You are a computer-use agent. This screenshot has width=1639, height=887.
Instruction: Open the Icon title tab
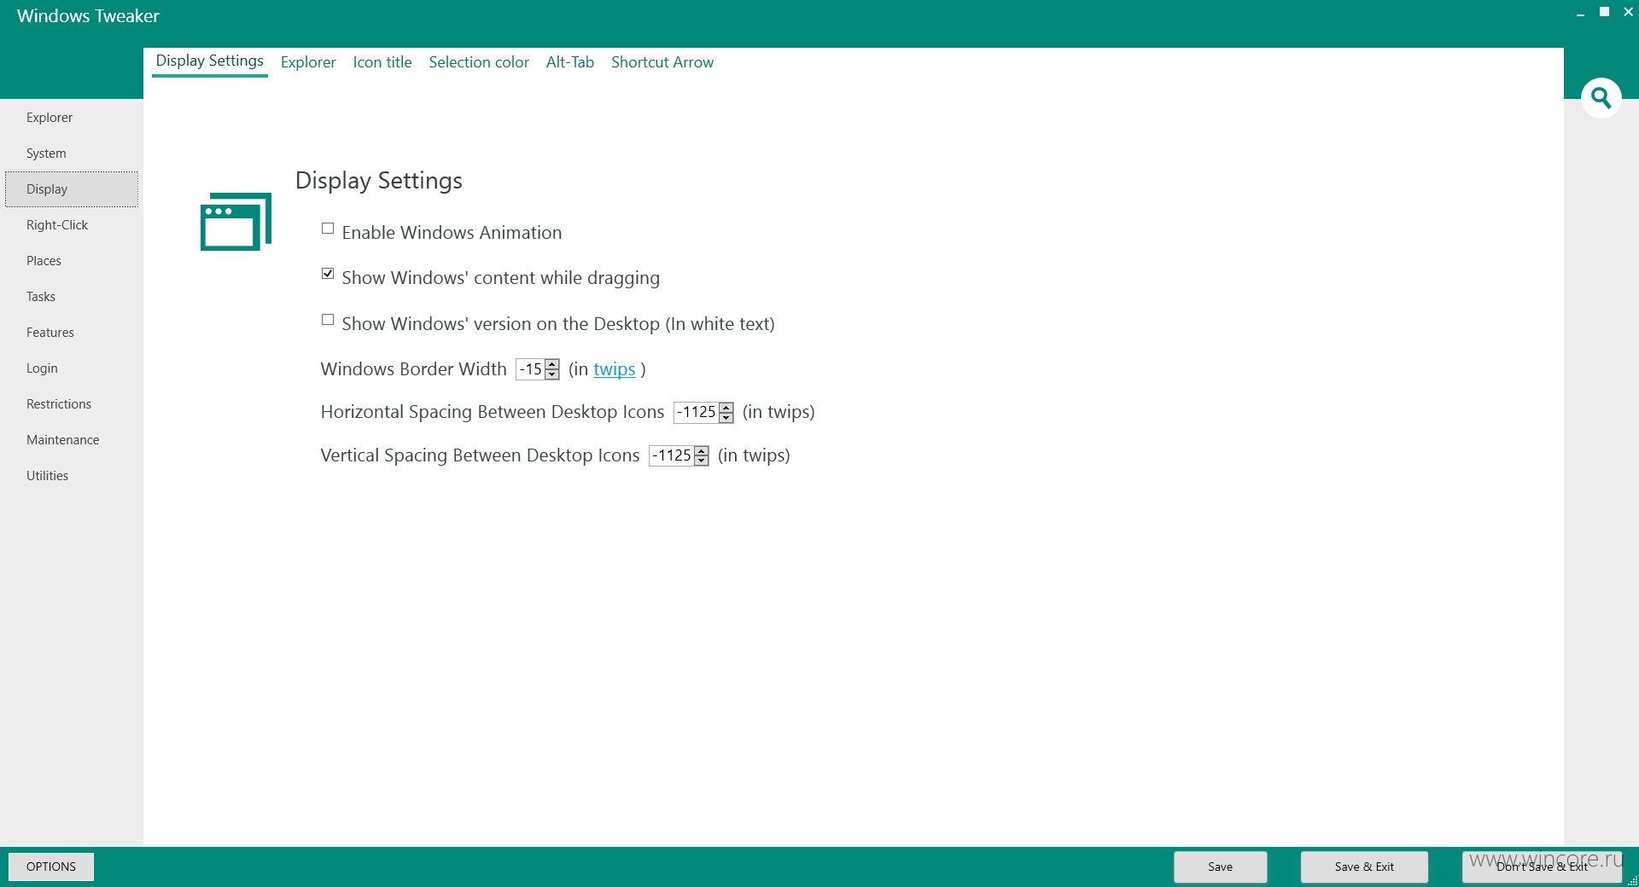(x=382, y=62)
